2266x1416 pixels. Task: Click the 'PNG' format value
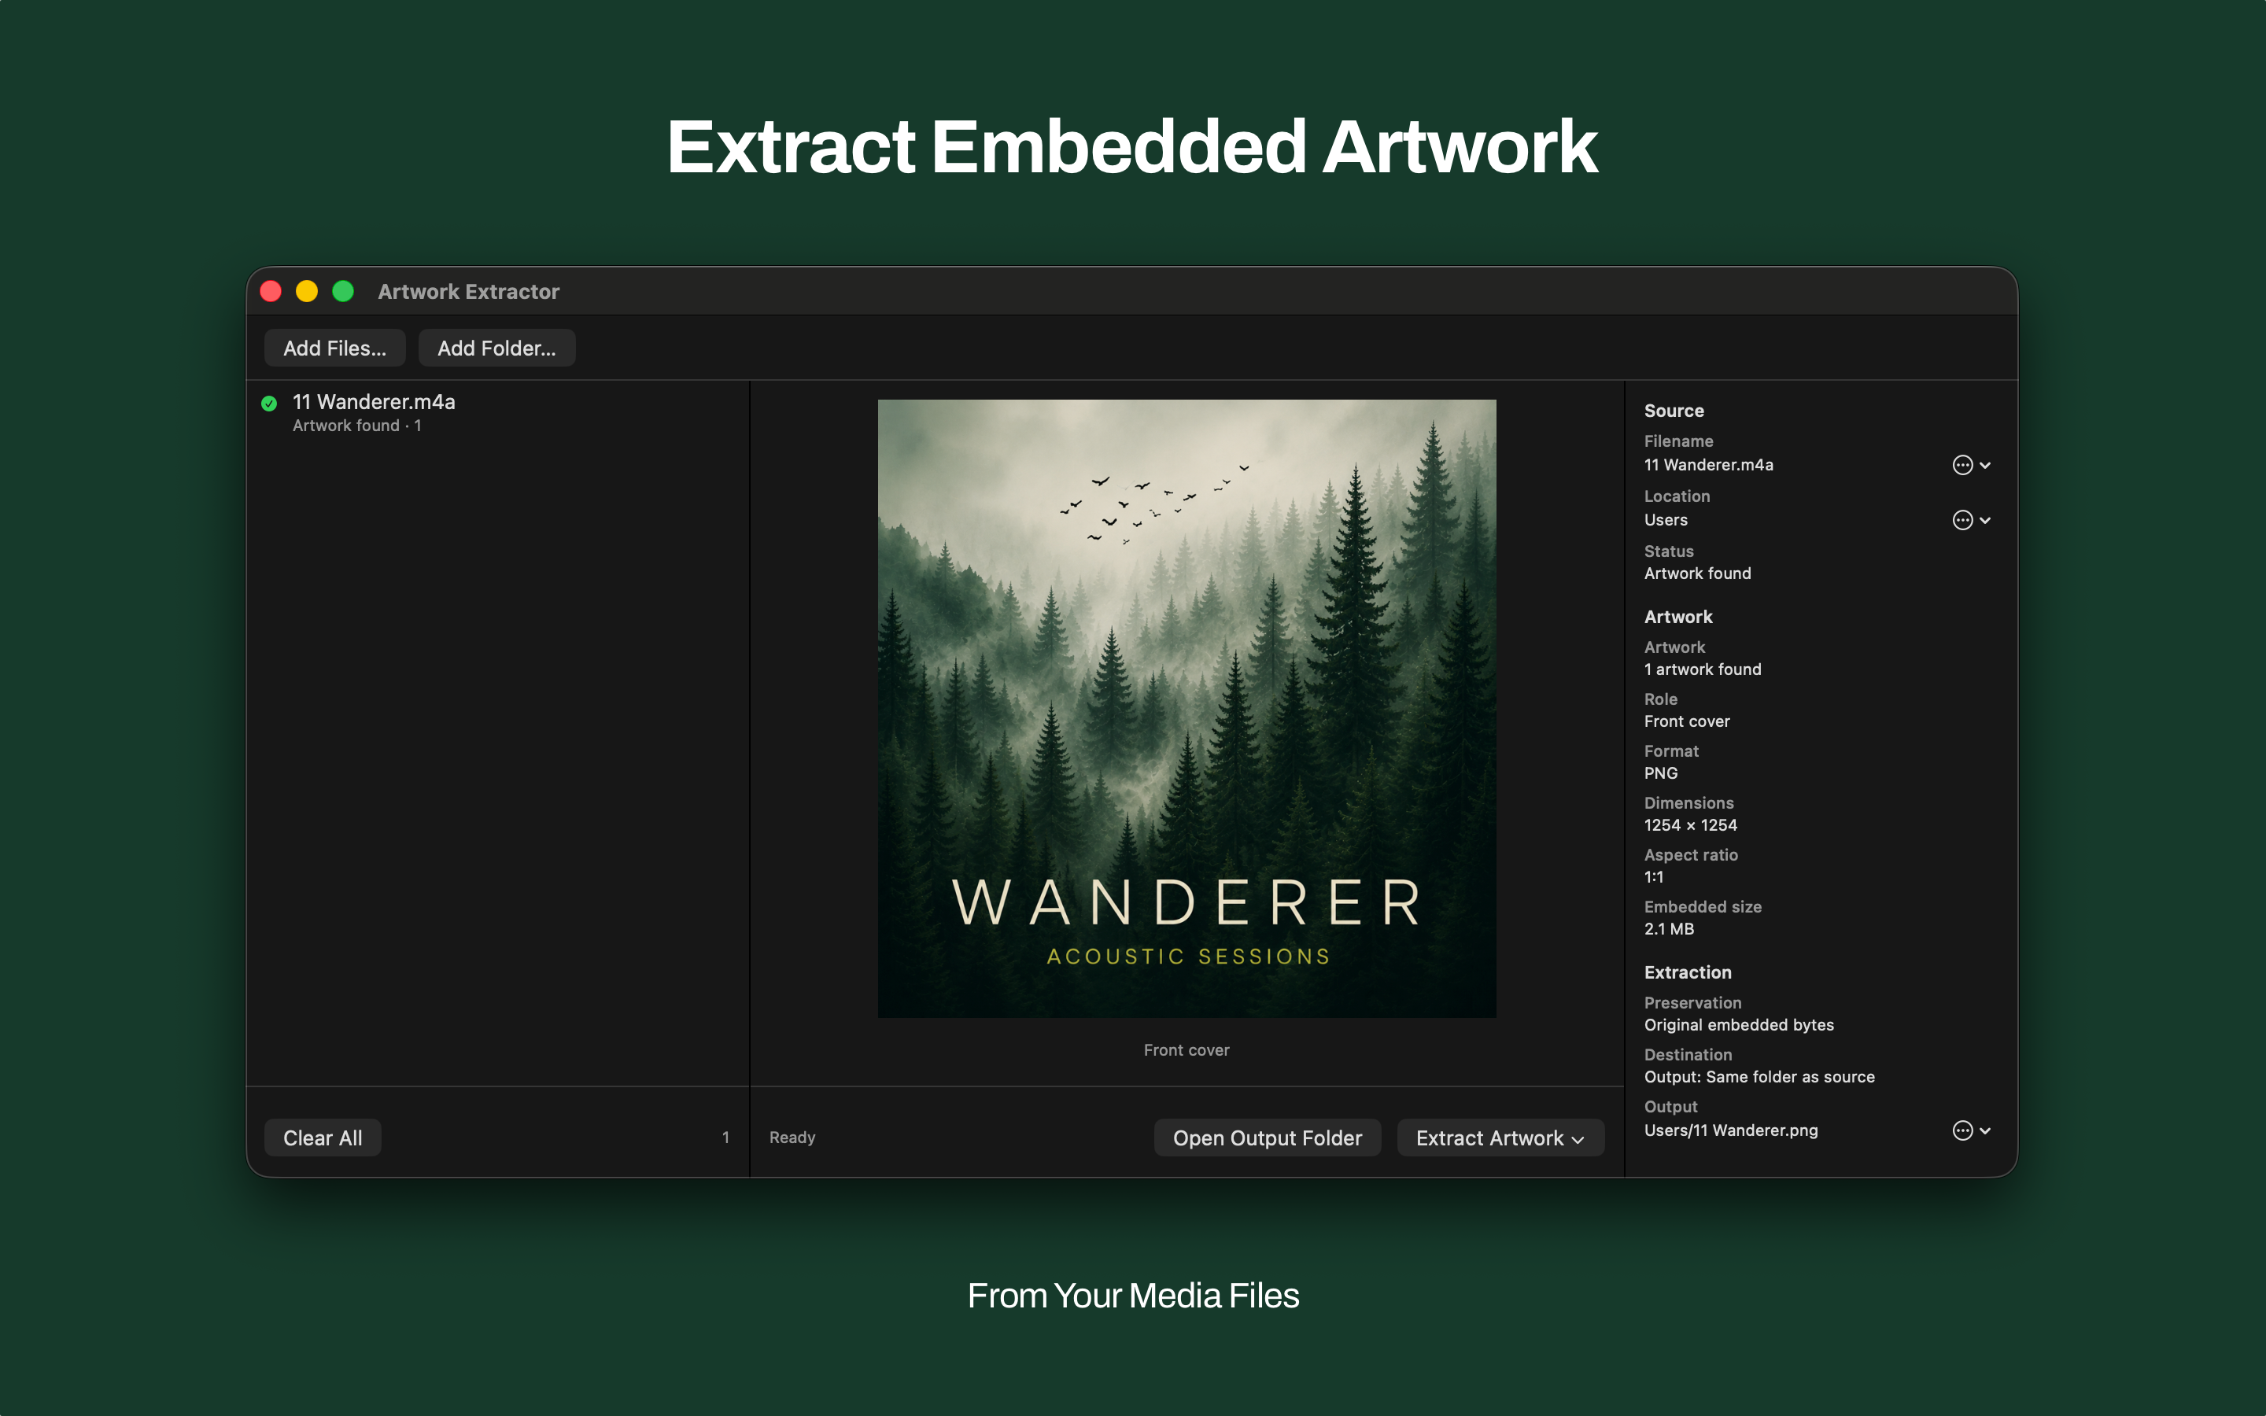[1660, 773]
